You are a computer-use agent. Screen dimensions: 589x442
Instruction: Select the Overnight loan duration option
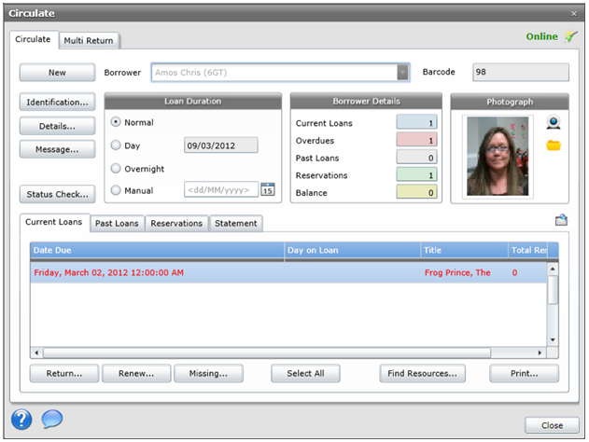coord(117,169)
